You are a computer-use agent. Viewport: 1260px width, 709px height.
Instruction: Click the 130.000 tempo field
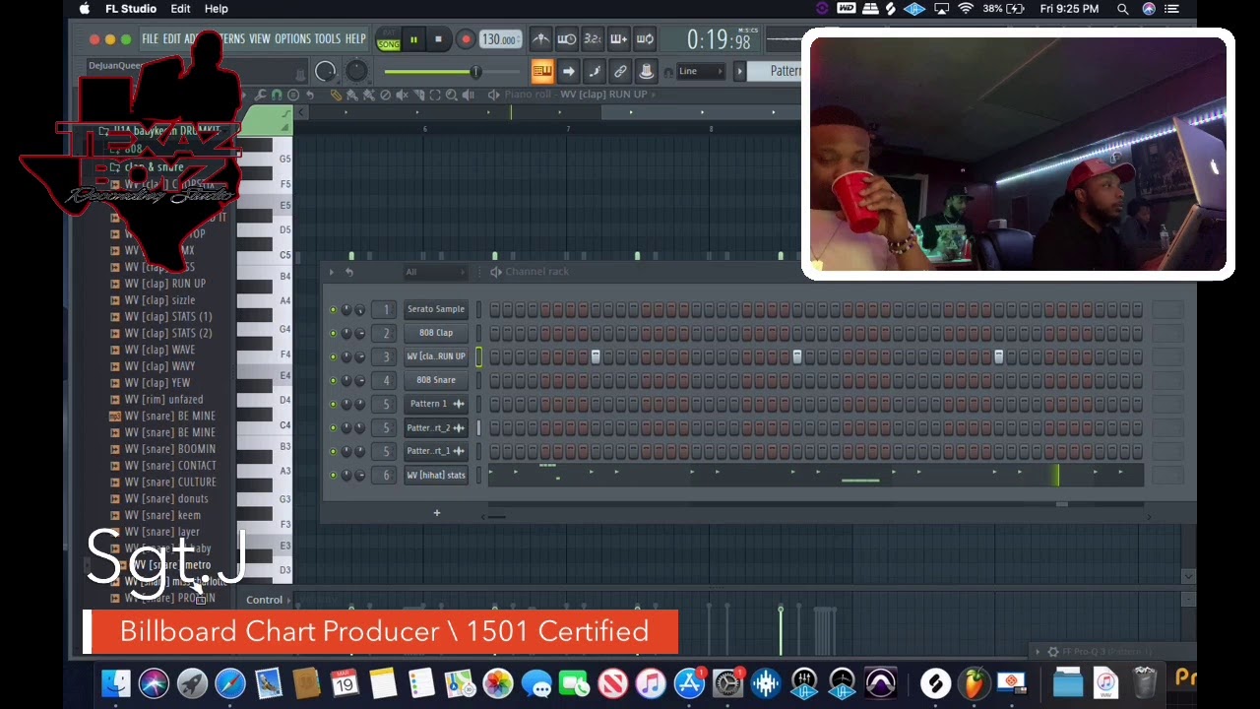click(500, 40)
